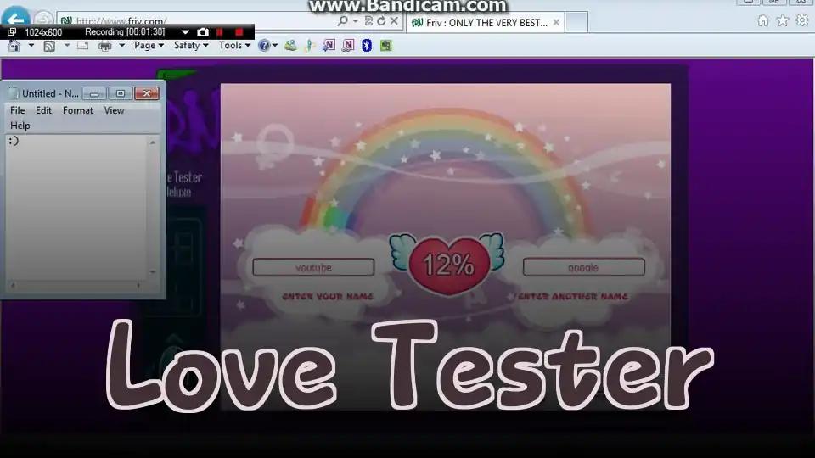
Task: Open the Tools menu
Action: (234, 46)
